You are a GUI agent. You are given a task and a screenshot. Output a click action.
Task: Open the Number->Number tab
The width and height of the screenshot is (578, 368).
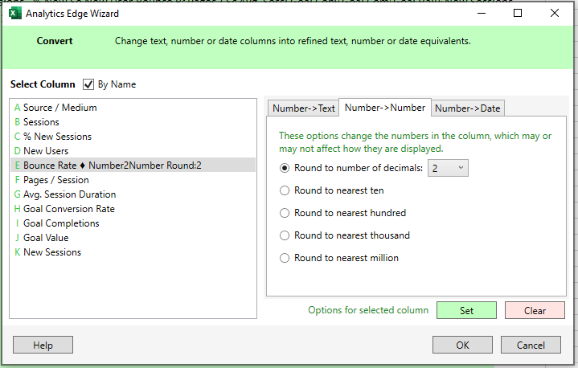coord(385,108)
